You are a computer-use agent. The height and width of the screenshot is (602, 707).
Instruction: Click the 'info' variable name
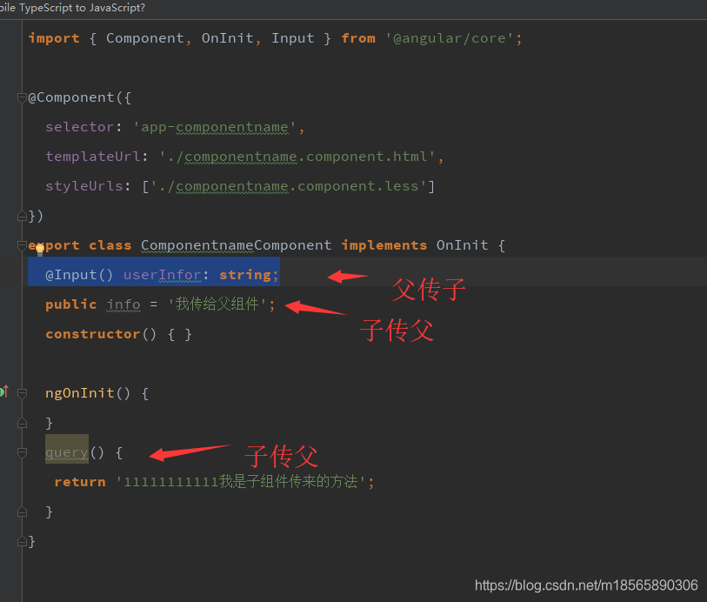click(x=123, y=304)
